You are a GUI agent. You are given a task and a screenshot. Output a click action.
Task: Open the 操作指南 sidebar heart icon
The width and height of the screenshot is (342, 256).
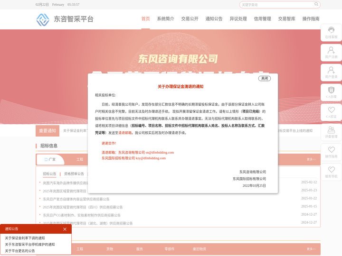pos(331,149)
